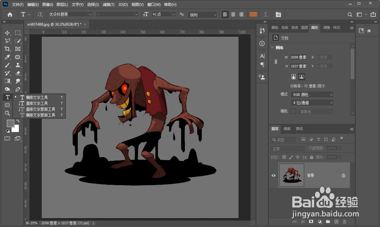This screenshot has width=380, height=227.
Task: Select the Polygonal Lasso tool
Action: click(x=7, y=41)
